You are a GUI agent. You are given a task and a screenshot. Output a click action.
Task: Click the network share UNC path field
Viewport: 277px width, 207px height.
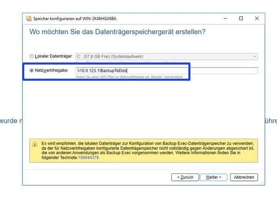(x=167, y=70)
